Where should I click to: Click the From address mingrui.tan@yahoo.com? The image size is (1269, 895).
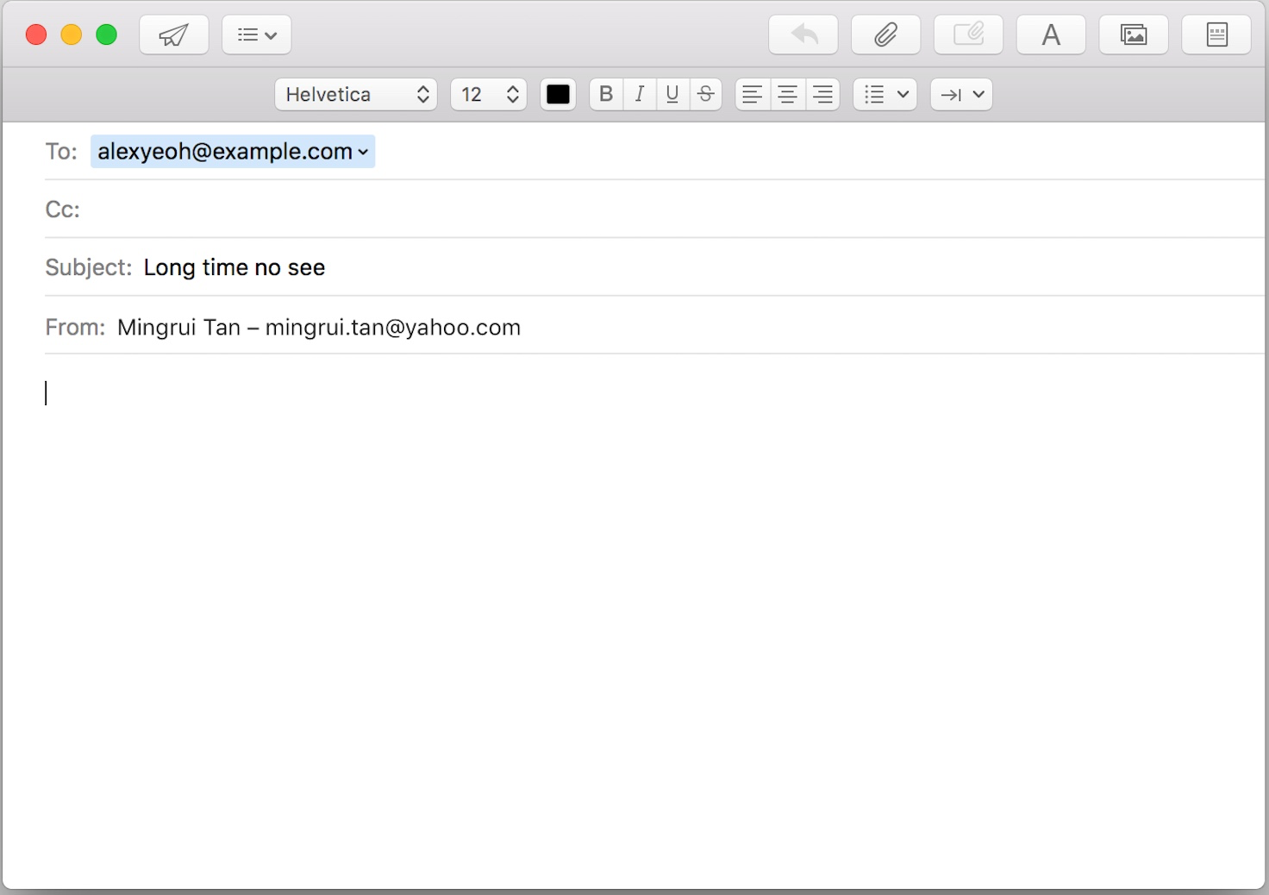(x=393, y=328)
